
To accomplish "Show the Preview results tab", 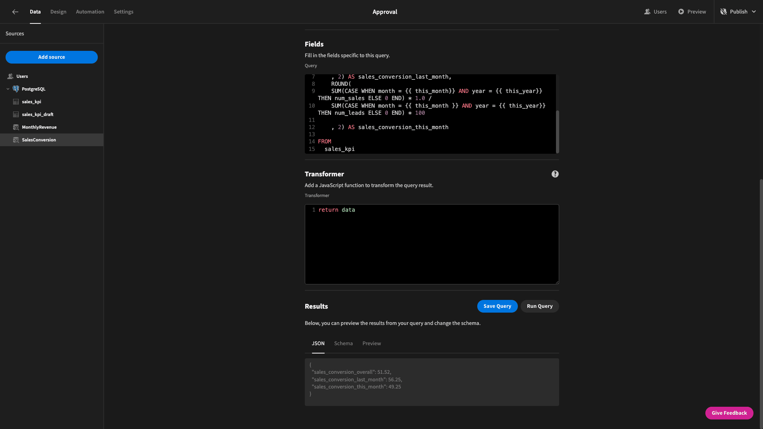I will coord(372,343).
